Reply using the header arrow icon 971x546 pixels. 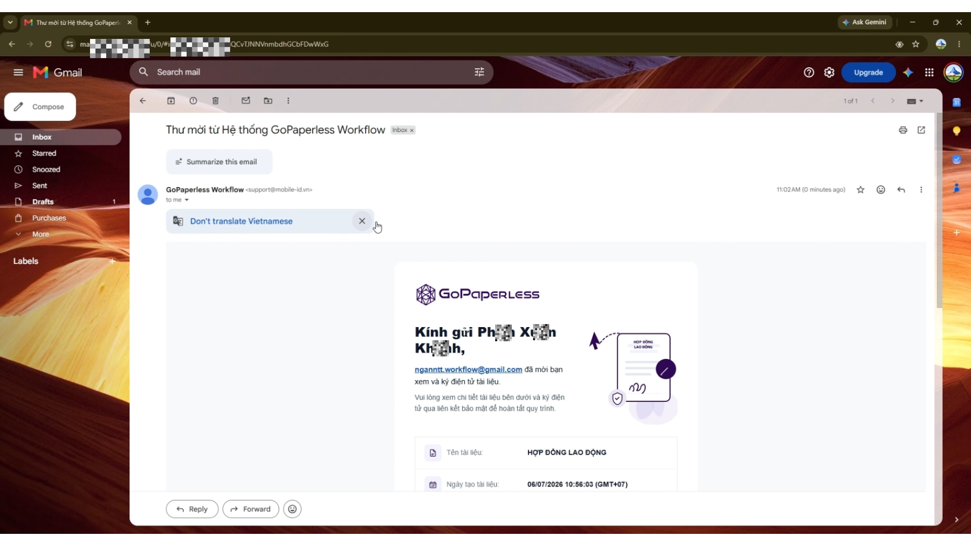(x=901, y=190)
